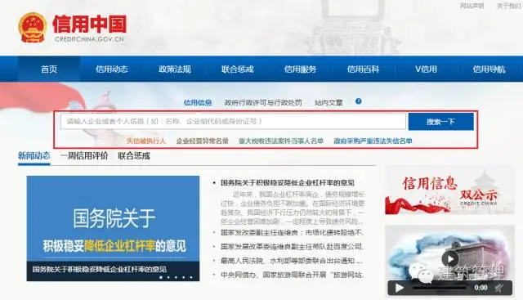Screen dimensions: 523x300
Task: Open the 首页 navigation item
Action: click(x=49, y=69)
